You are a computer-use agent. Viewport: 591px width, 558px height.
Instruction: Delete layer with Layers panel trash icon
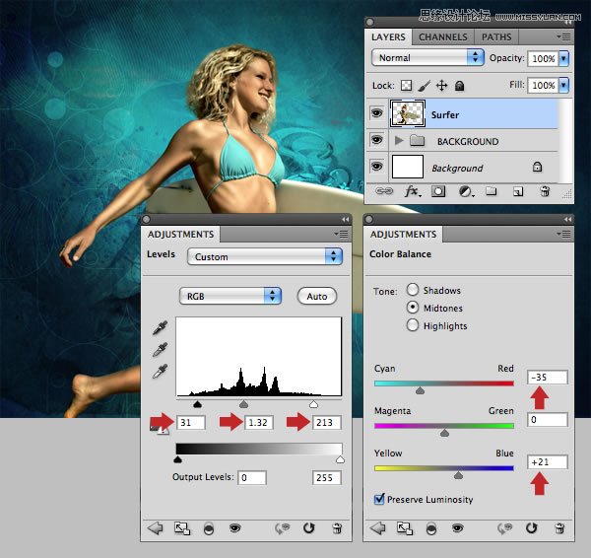click(x=545, y=191)
